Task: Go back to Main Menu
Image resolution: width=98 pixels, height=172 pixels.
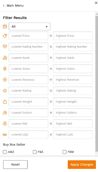Action: (x=15, y=6)
